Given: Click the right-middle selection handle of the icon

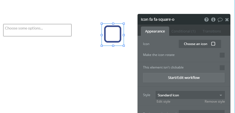Looking at the screenshot, I should 124,35.
